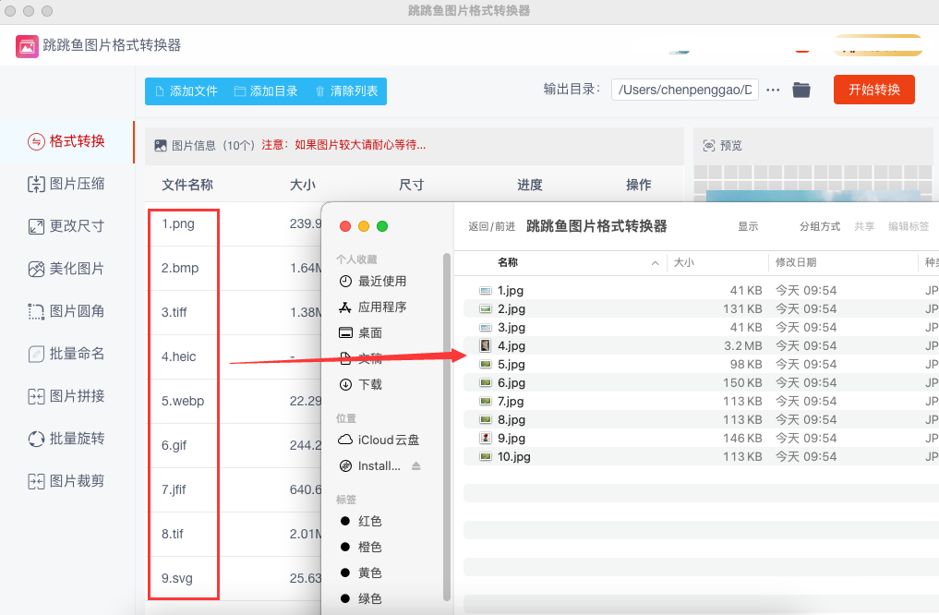This screenshot has height=615, width=939.
Task: Click 编辑标签 in Finder toolbar
Action: (x=909, y=226)
